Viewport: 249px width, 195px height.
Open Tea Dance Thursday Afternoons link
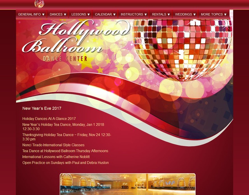point(65,151)
